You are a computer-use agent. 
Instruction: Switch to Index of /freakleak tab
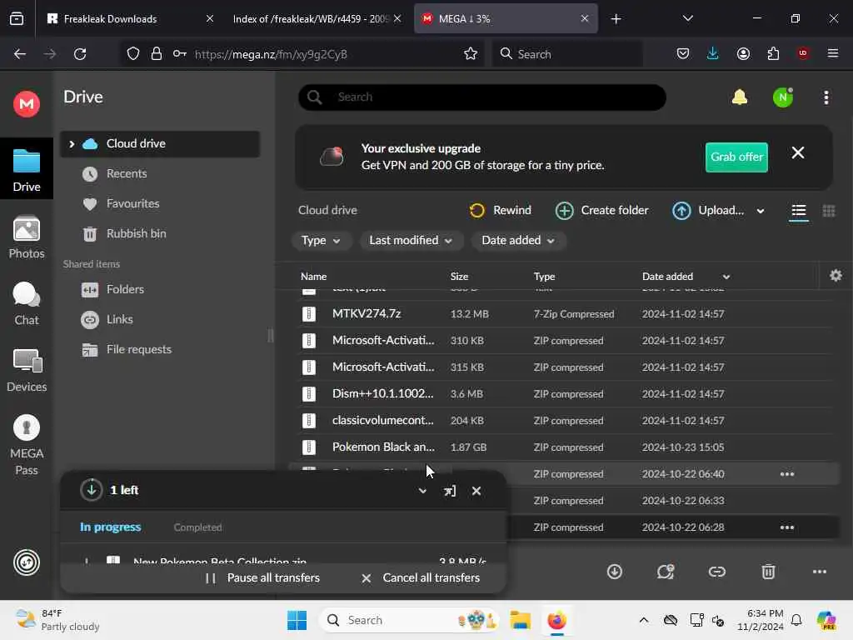pos(317,18)
